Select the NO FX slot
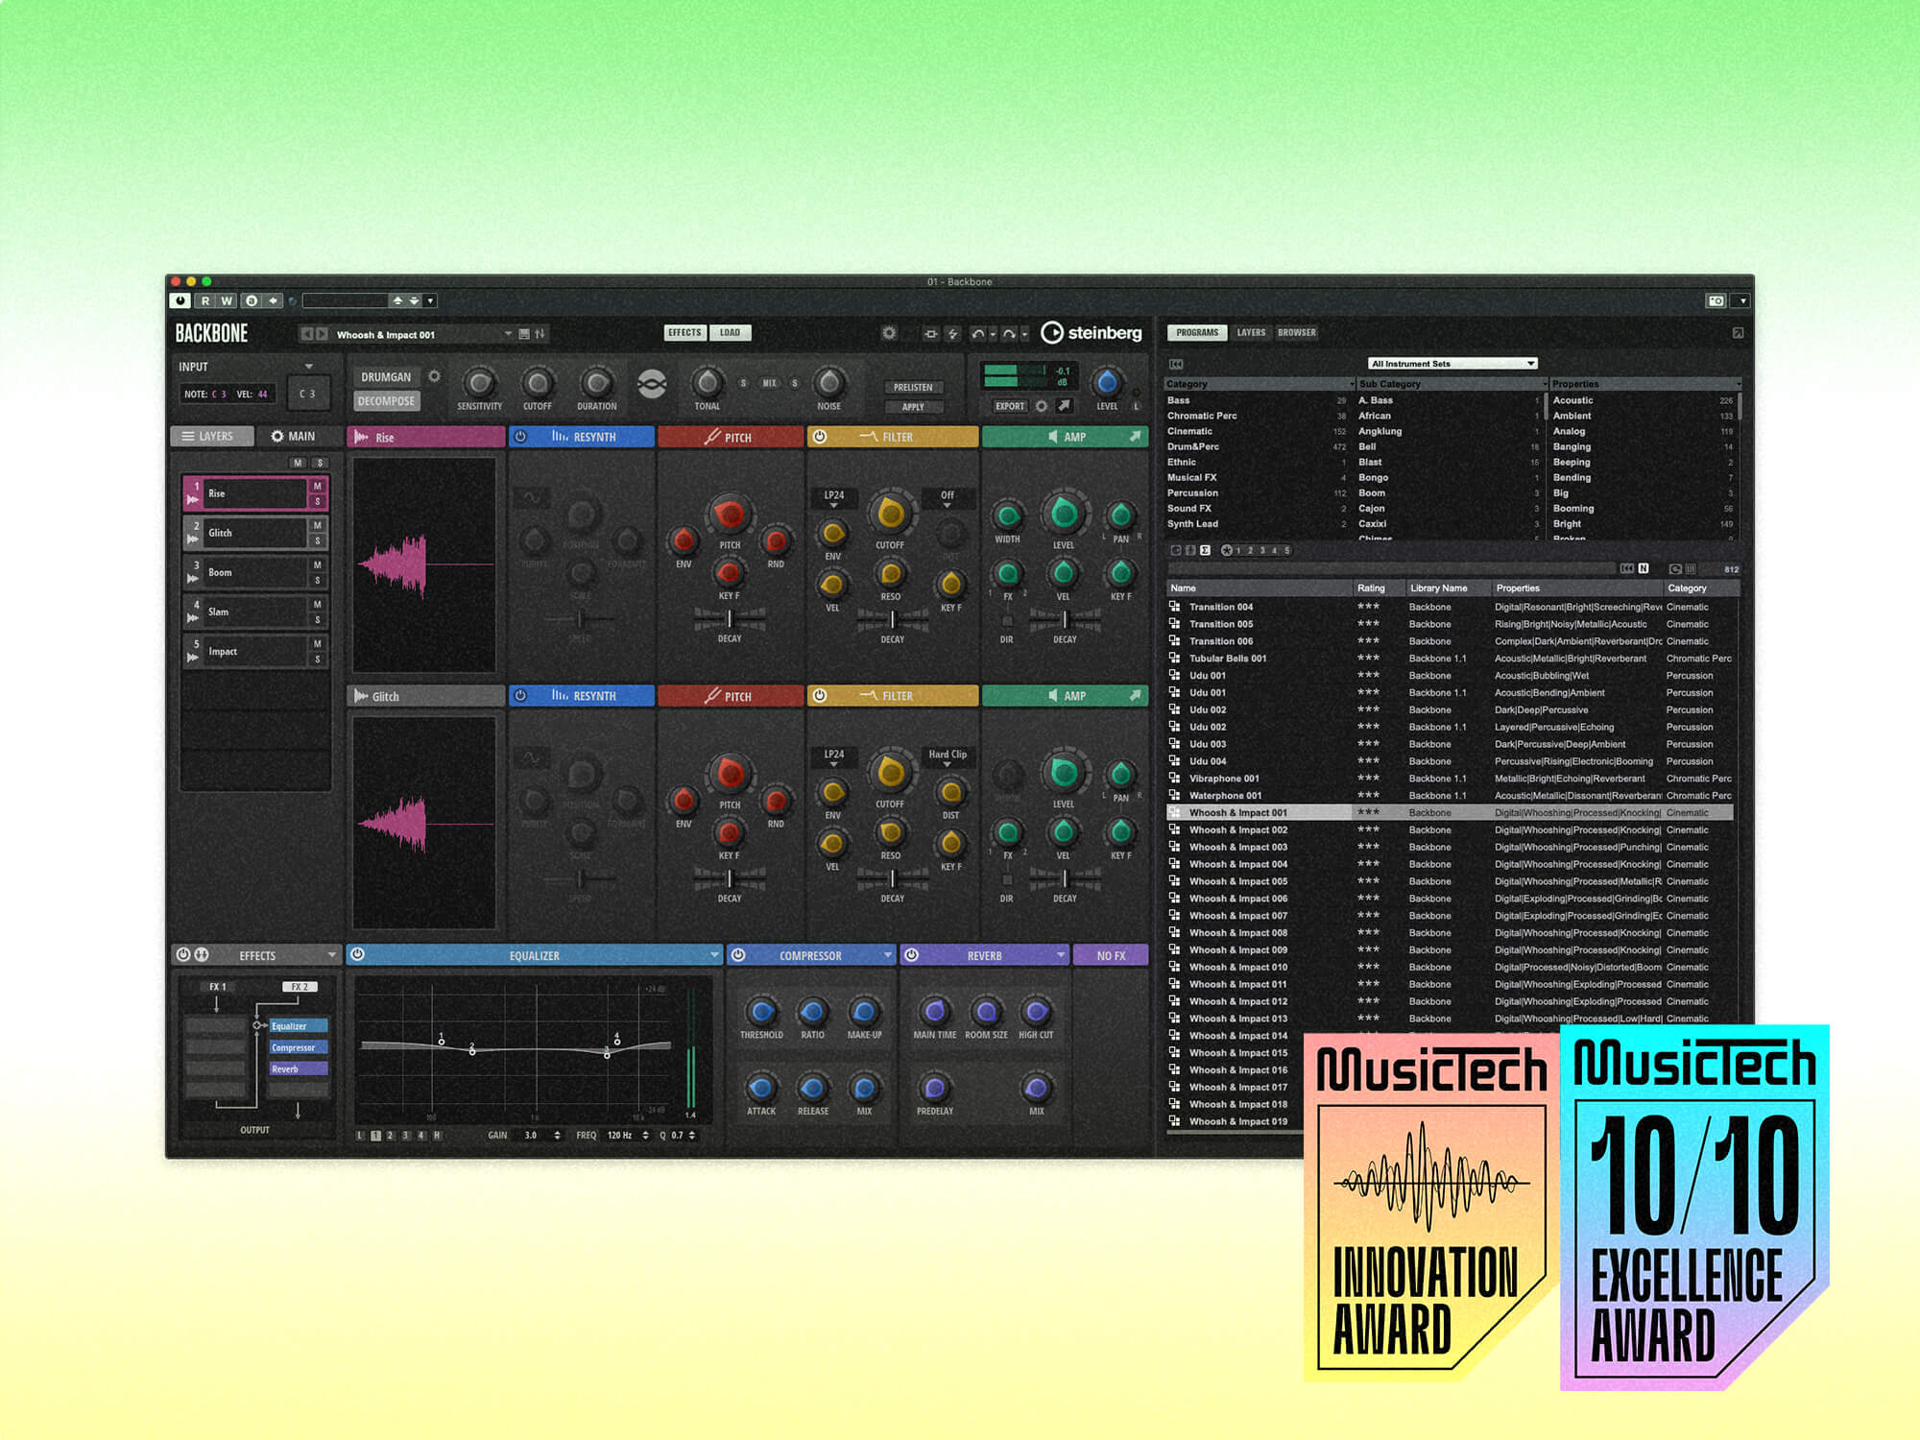The height and width of the screenshot is (1440, 1920). (x=1111, y=955)
